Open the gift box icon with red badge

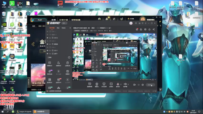(137, 29)
